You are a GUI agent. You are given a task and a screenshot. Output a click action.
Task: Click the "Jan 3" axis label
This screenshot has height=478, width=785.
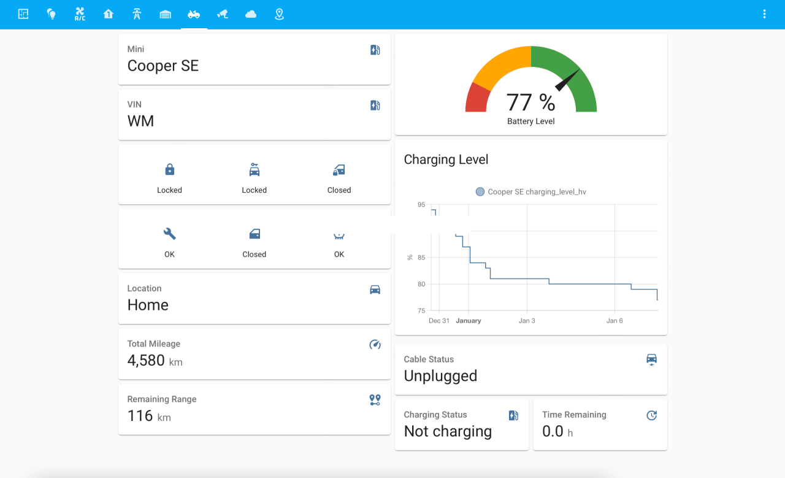click(x=527, y=321)
